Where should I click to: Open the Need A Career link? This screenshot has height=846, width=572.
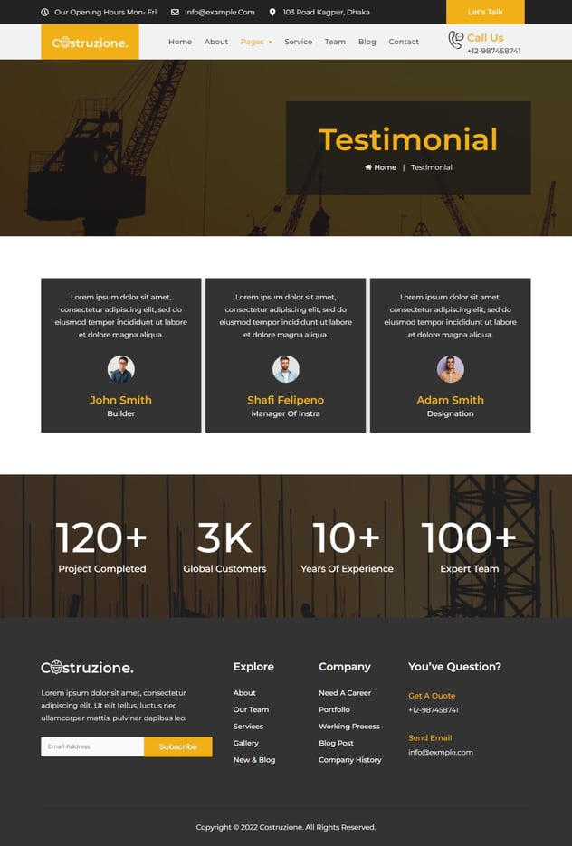(x=344, y=693)
